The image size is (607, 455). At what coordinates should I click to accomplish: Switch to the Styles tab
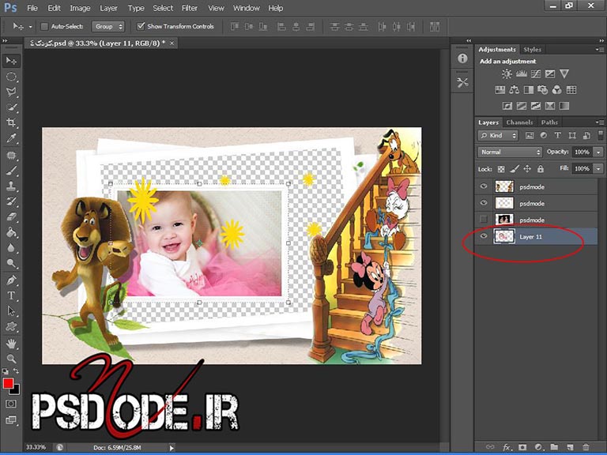[x=532, y=50]
